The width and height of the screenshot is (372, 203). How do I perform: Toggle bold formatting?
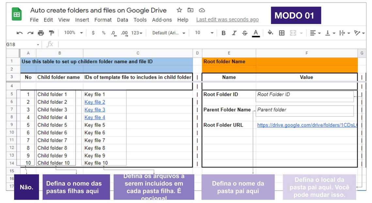click(224, 33)
